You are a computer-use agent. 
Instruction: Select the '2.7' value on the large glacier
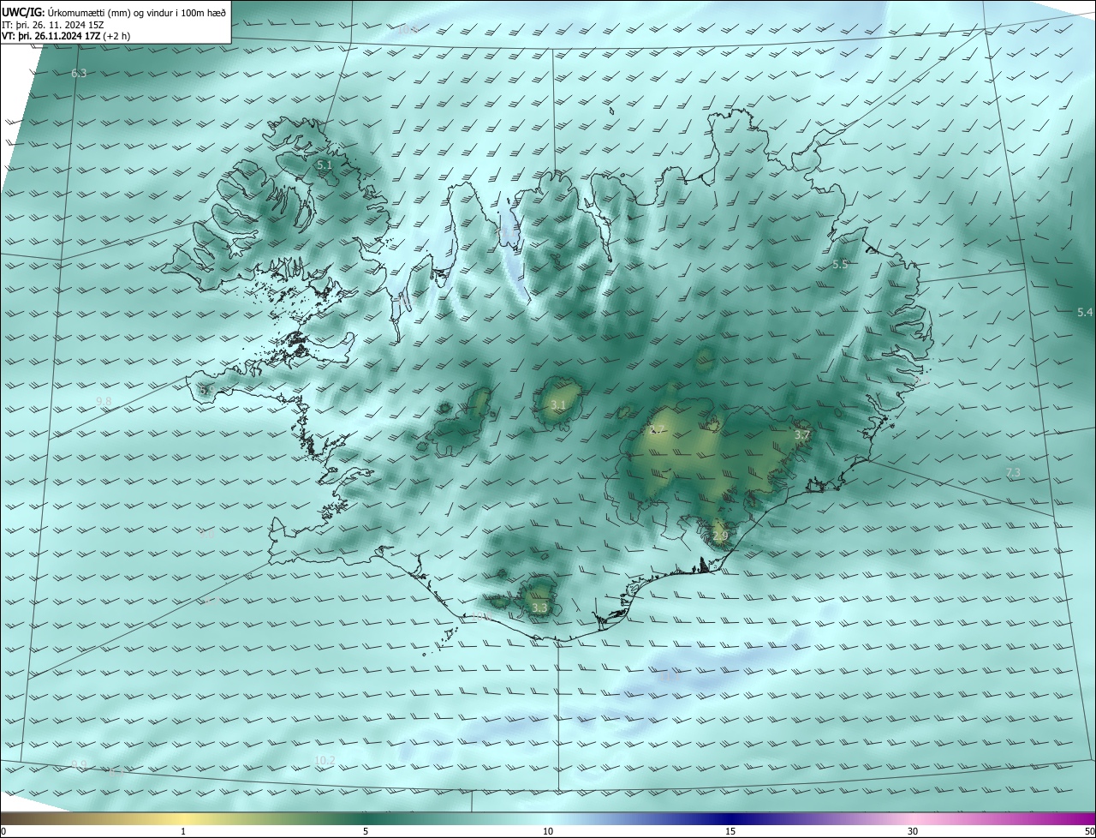point(658,429)
